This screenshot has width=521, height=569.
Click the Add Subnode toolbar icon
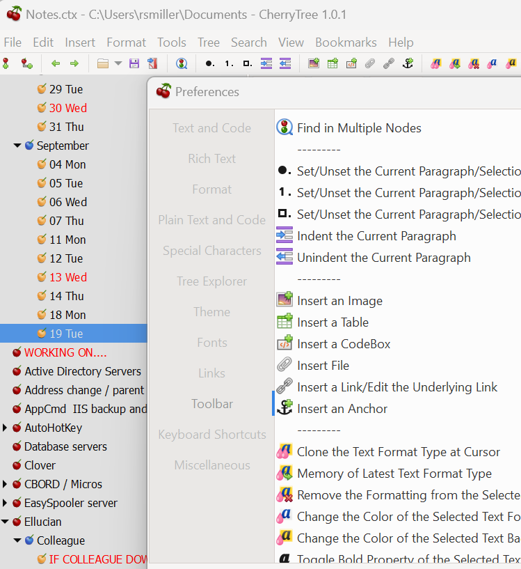pos(26,63)
